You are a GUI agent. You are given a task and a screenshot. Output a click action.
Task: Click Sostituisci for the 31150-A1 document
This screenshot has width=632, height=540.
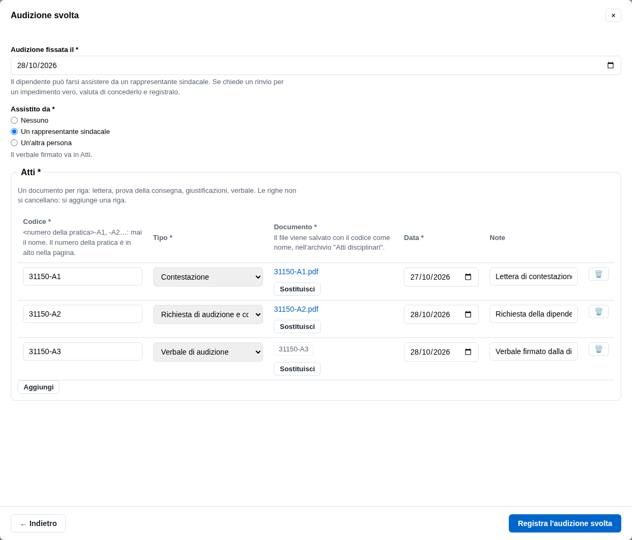[x=297, y=289]
